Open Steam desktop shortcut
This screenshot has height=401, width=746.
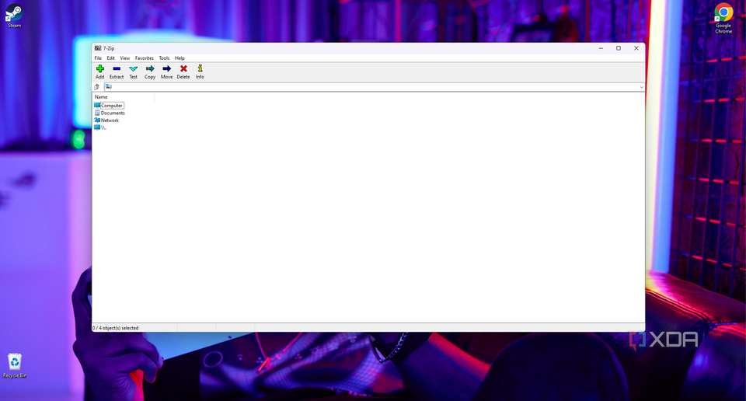(x=14, y=16)
